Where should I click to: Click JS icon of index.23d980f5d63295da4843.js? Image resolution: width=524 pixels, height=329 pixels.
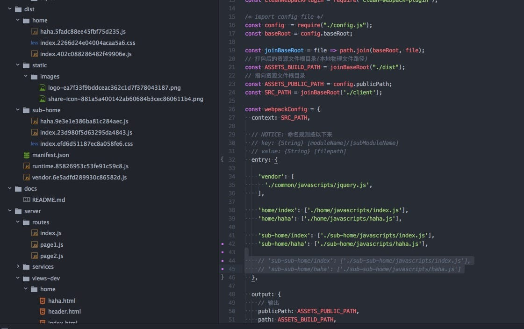pyautogui.click(x=35, y=133)
